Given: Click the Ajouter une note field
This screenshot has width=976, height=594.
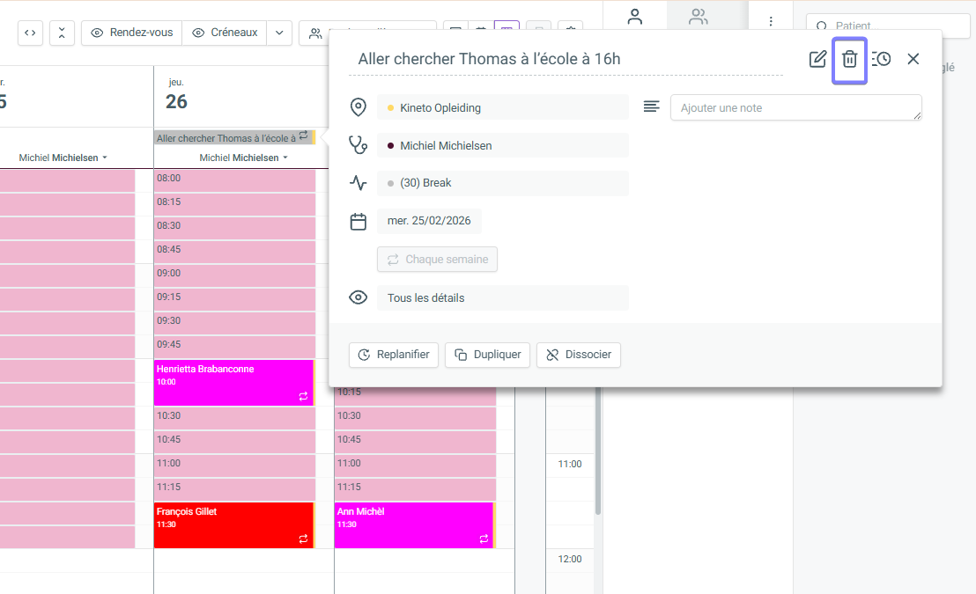Looking at the screenshot, I should coord(795,107).
